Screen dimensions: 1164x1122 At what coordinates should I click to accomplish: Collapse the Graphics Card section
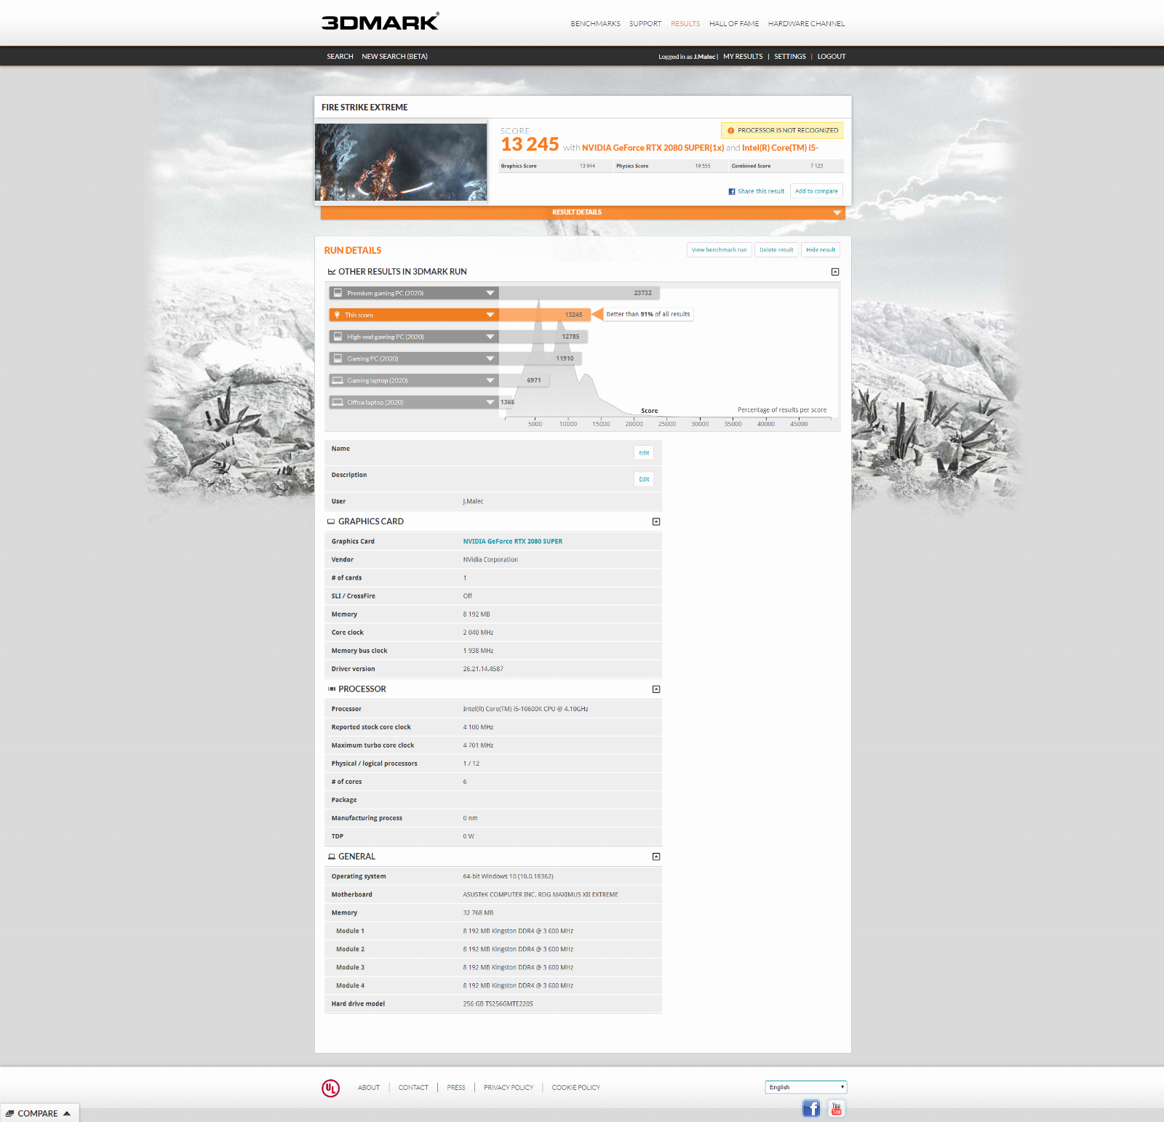[656, 522]
